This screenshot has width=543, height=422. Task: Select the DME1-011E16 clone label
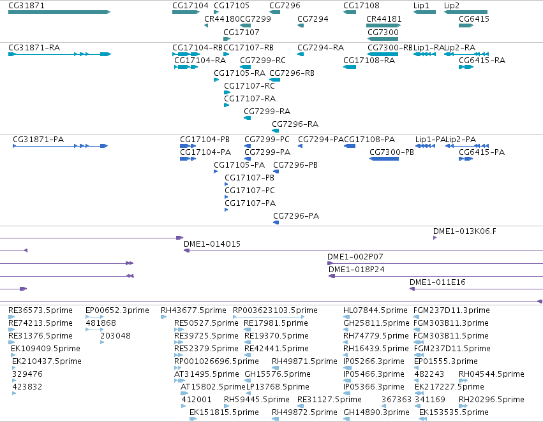(437, 282)
